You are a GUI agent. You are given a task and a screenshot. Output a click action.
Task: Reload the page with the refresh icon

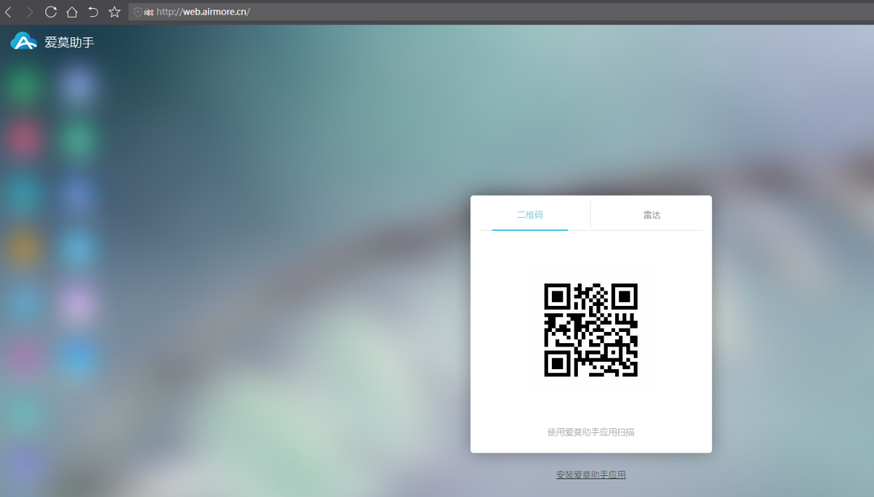(x=51, y=11)
